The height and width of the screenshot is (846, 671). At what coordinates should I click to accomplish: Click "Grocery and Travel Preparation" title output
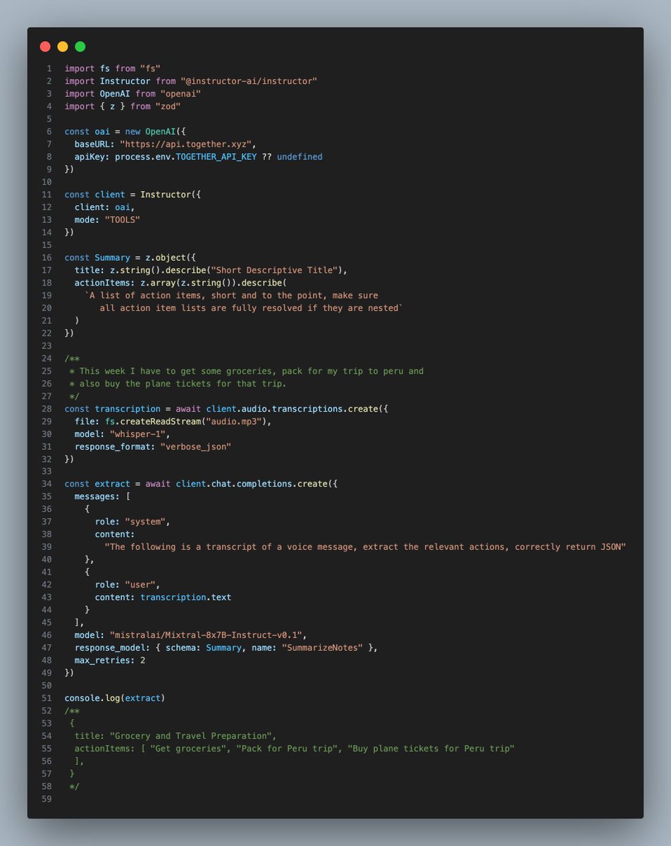pos(190,735)
